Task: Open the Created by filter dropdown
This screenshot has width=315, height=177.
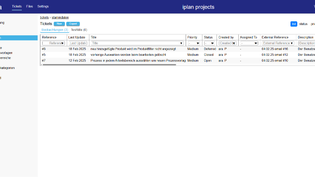Action: pos(227,43)
